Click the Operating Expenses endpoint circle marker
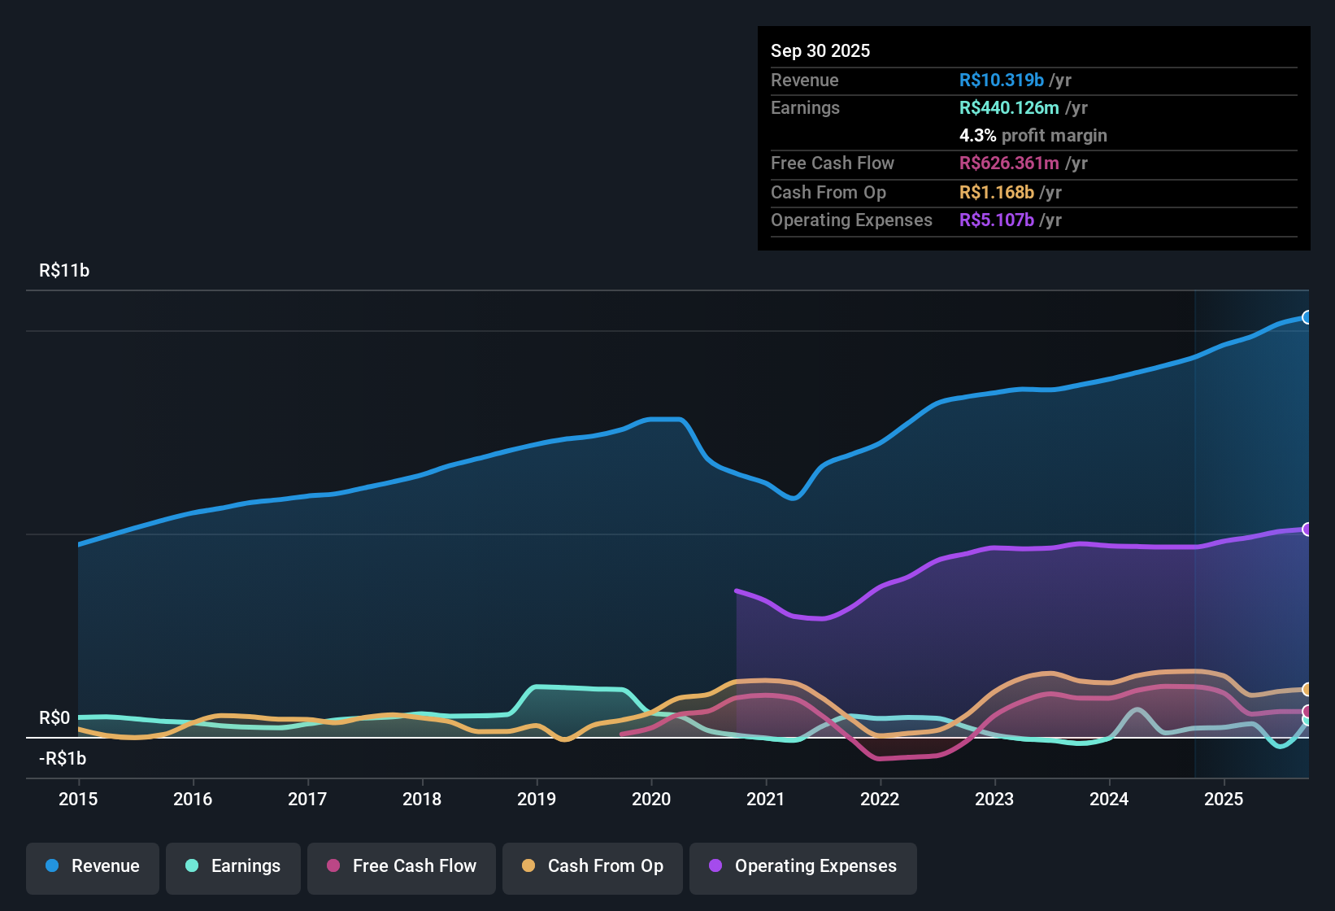 point(1307,530)
